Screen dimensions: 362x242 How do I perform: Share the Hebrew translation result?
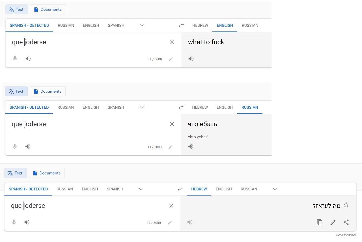pyautogui.click(x=346, y=222)
